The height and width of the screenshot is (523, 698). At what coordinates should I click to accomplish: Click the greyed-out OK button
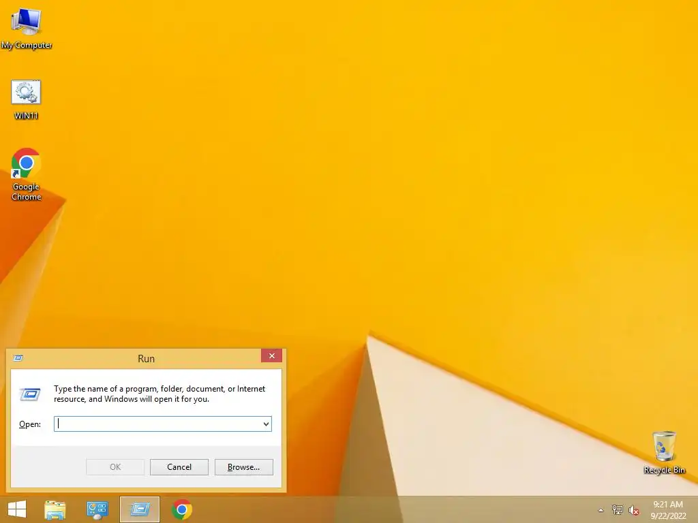tap(115, 467)
